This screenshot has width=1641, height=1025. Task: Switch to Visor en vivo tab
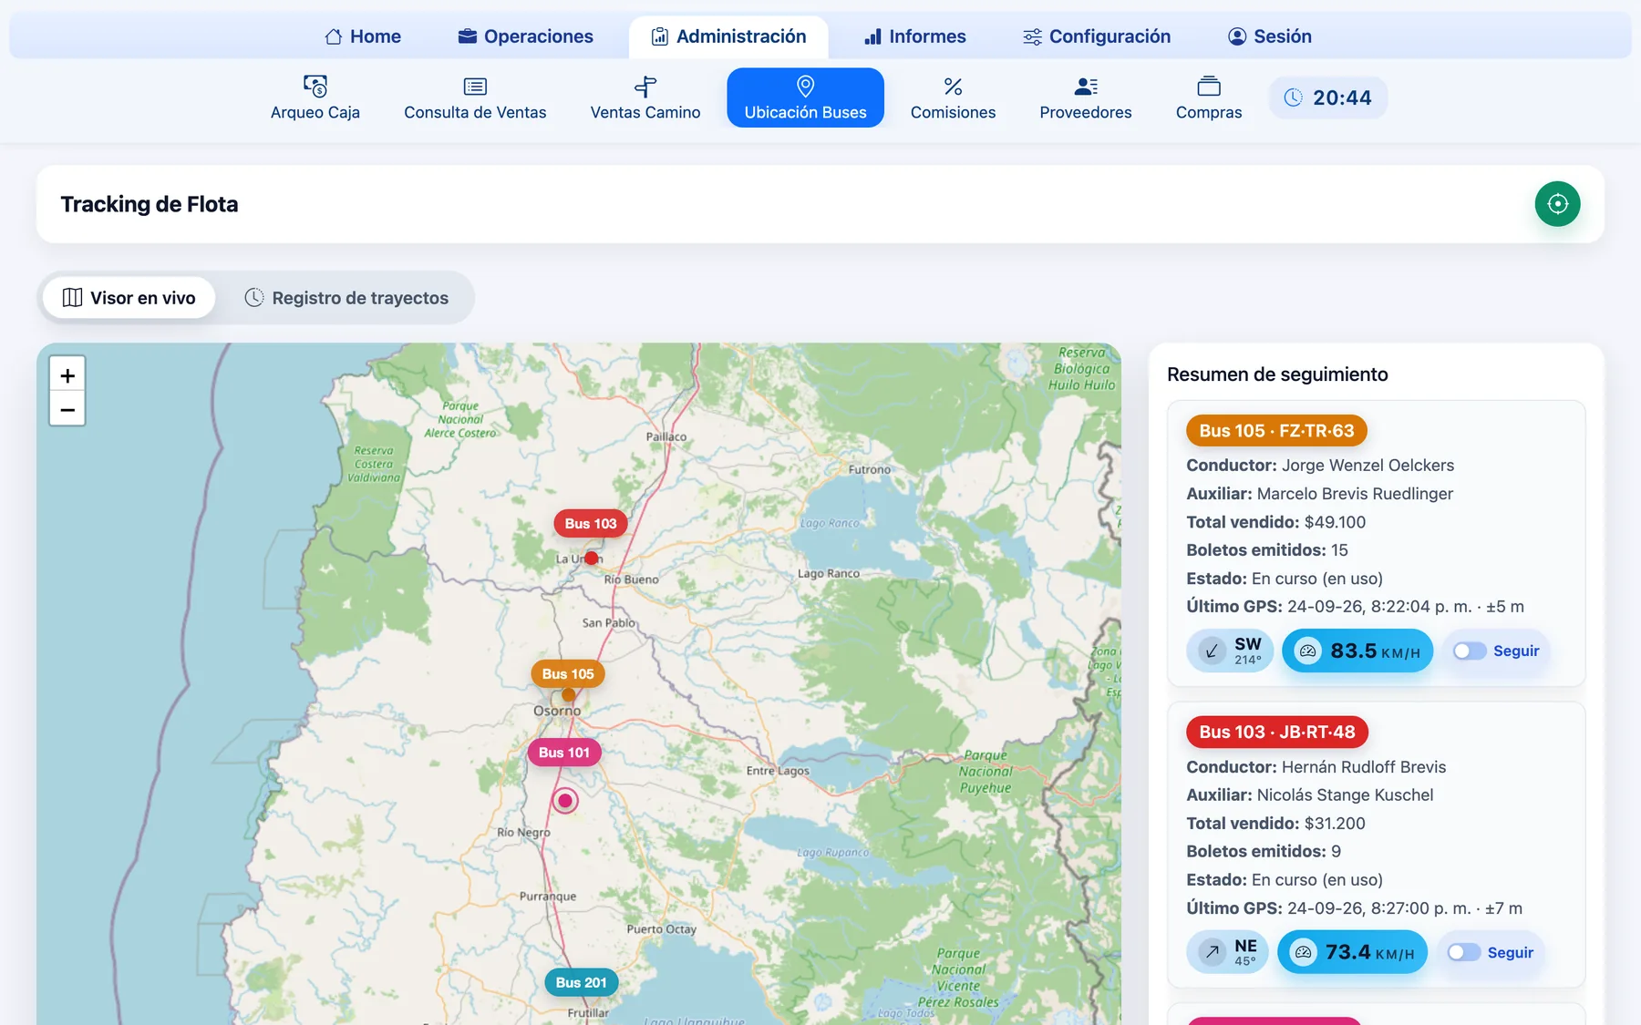coord(129,298)
